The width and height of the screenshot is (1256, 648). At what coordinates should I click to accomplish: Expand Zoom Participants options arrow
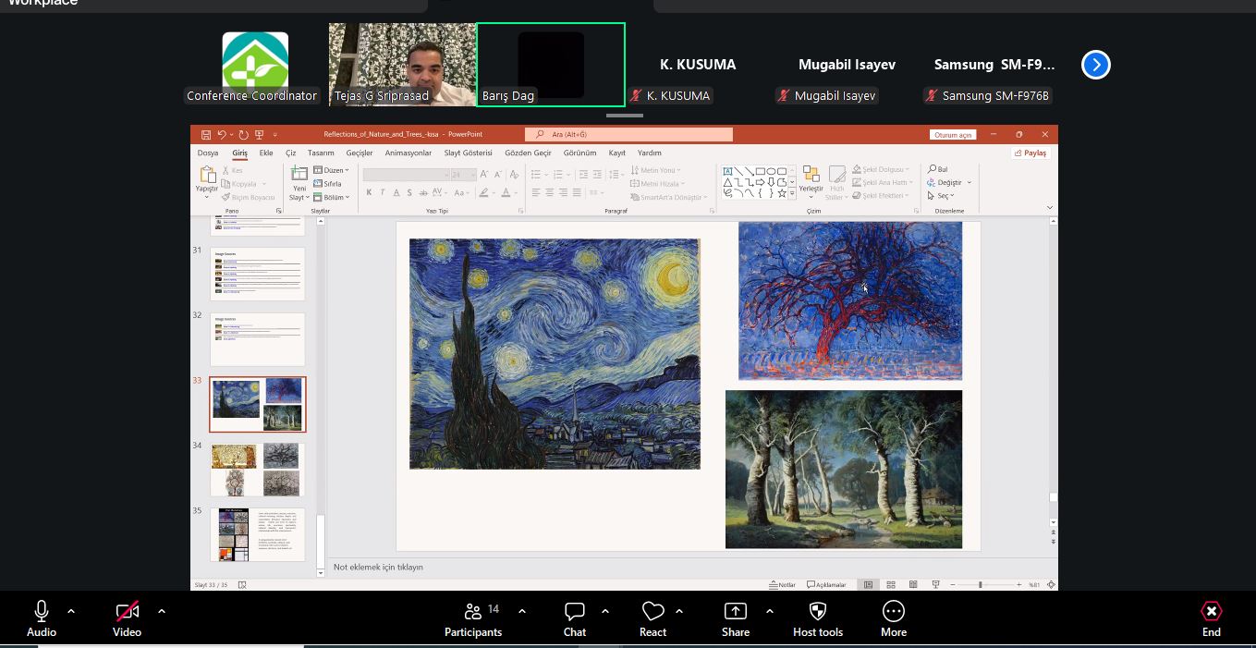pos(522,611)
